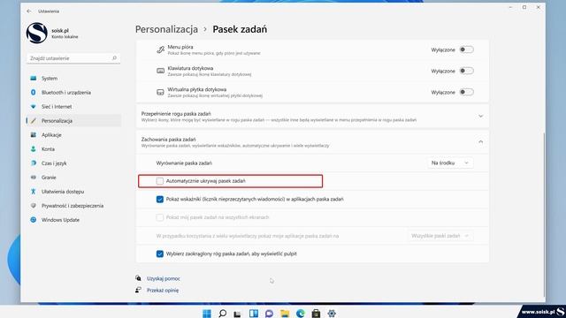Click the back arrow beside Ustawienia

pos(29,11)
